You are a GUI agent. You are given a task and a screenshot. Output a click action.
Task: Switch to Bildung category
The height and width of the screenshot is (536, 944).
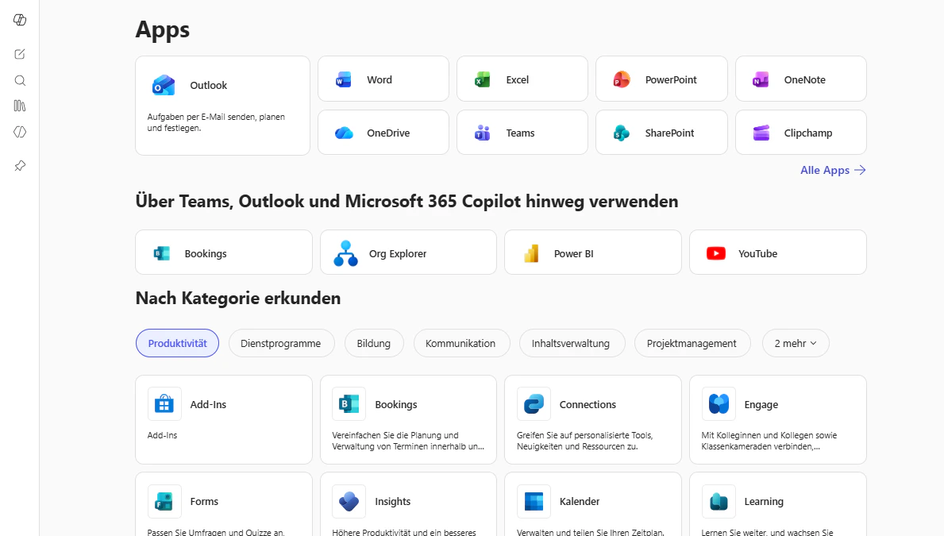[x=374, y=343]
